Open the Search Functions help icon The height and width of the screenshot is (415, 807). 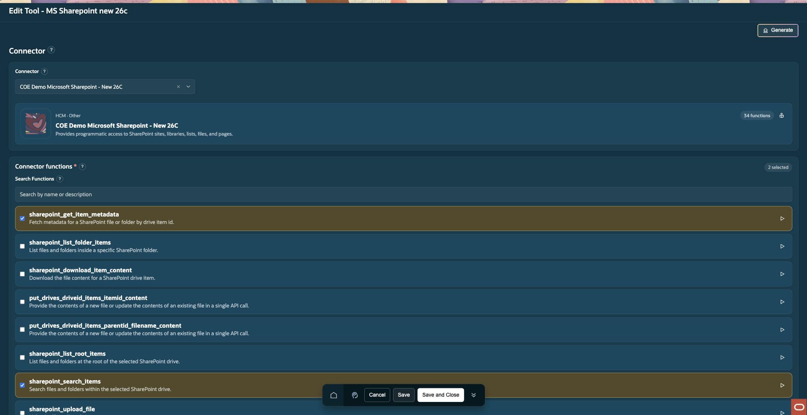click(60, 179)
